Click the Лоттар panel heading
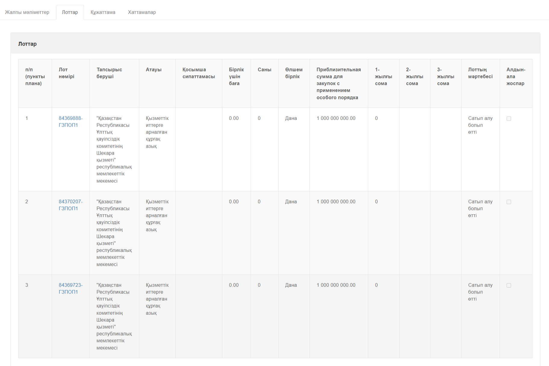The height and width of the screenshot is (366, 549). (27, 44)
